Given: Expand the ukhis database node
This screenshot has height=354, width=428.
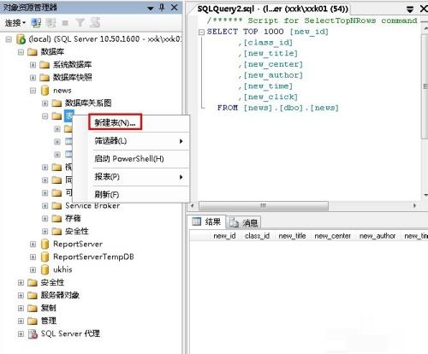Looking at the screenshot, I should (x=33, y=269).
